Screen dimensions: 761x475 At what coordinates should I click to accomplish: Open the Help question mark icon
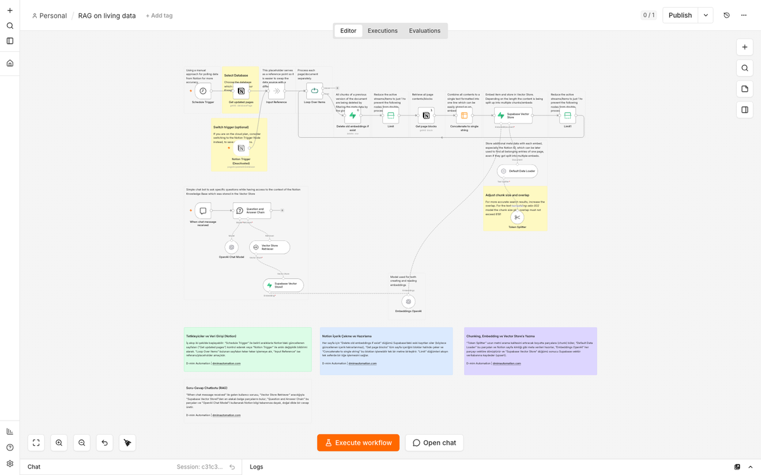click(10, 448)
